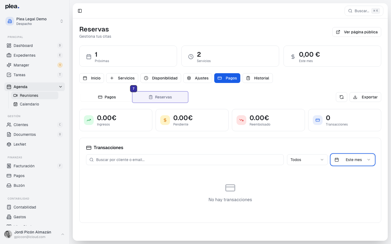391x244 pixels.
Task: Click the Manager notification badge
Action: [60, 65]
